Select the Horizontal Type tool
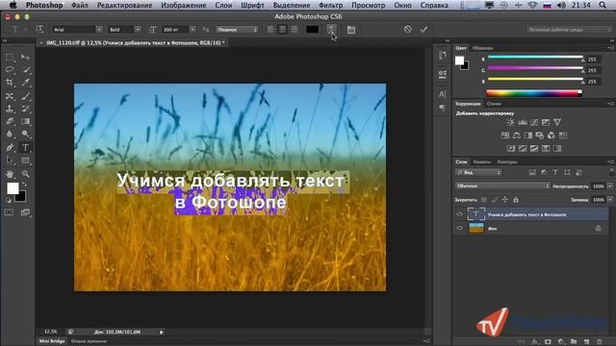 [x=26, y=147]
